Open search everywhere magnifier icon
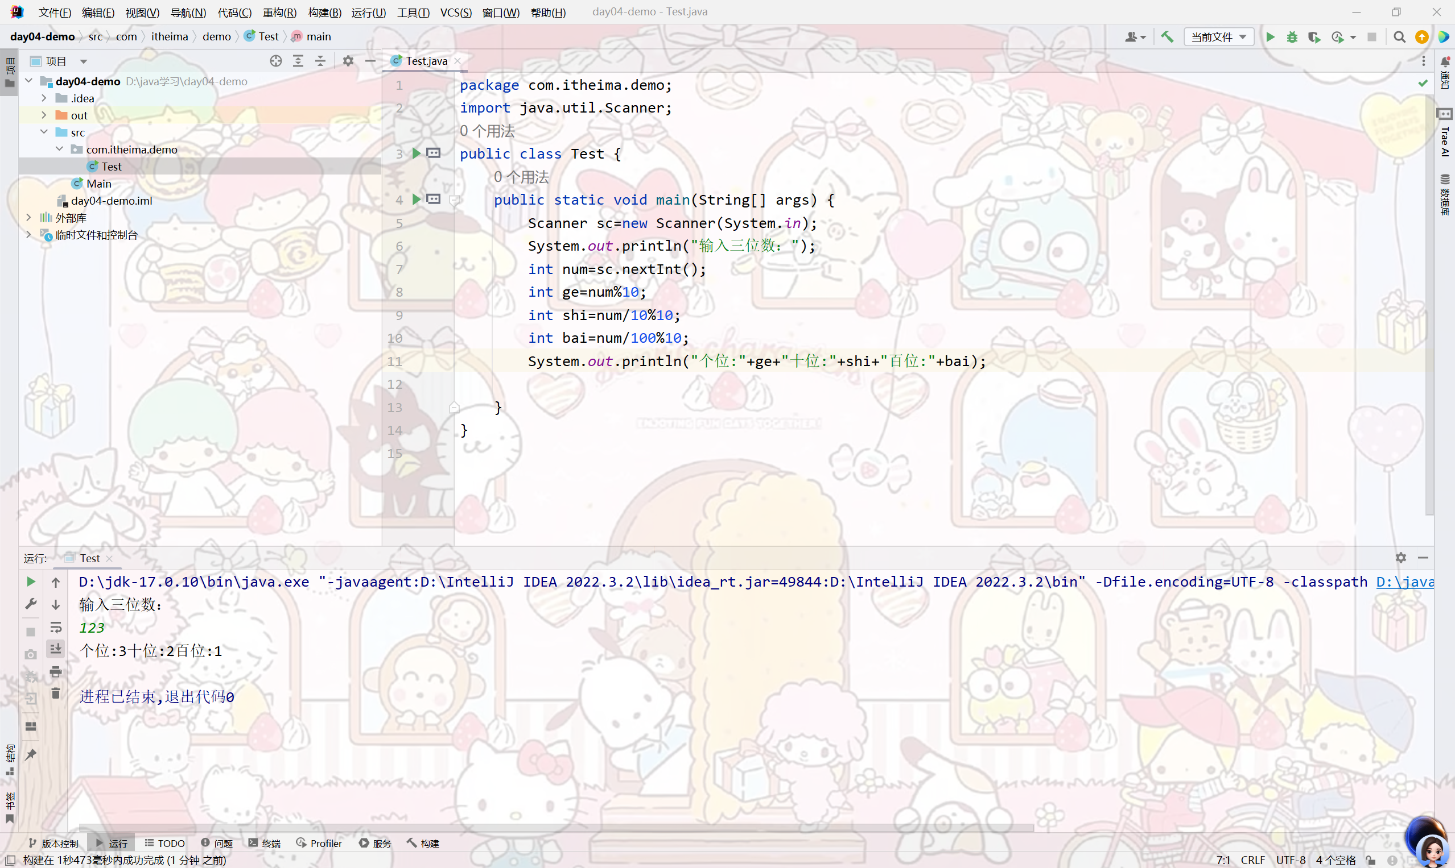This screenshot has height=868, width=1455. [1399, 37]
